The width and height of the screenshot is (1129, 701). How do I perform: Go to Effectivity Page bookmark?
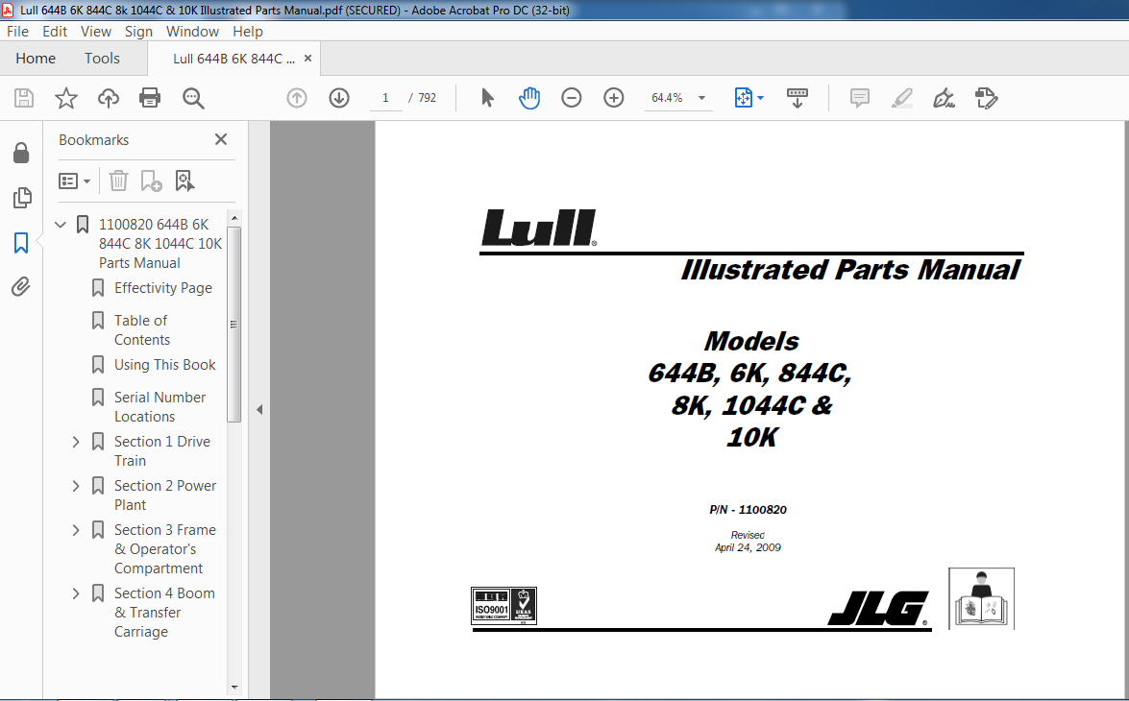pos(162,288)
